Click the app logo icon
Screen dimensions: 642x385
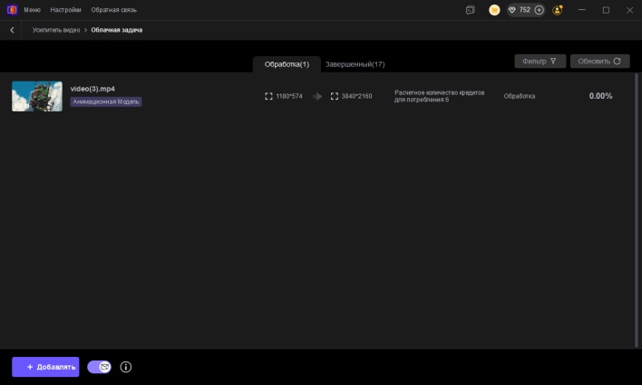point(12,10)
